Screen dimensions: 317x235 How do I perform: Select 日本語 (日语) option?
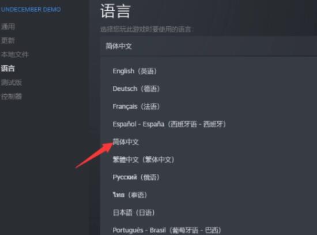coord(134,212)
